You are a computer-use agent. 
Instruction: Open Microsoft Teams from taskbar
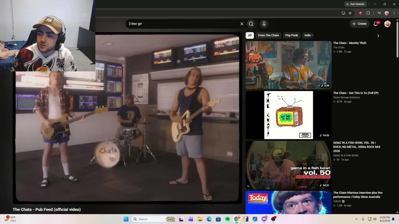pyautogui.click(x=191, y=219)
